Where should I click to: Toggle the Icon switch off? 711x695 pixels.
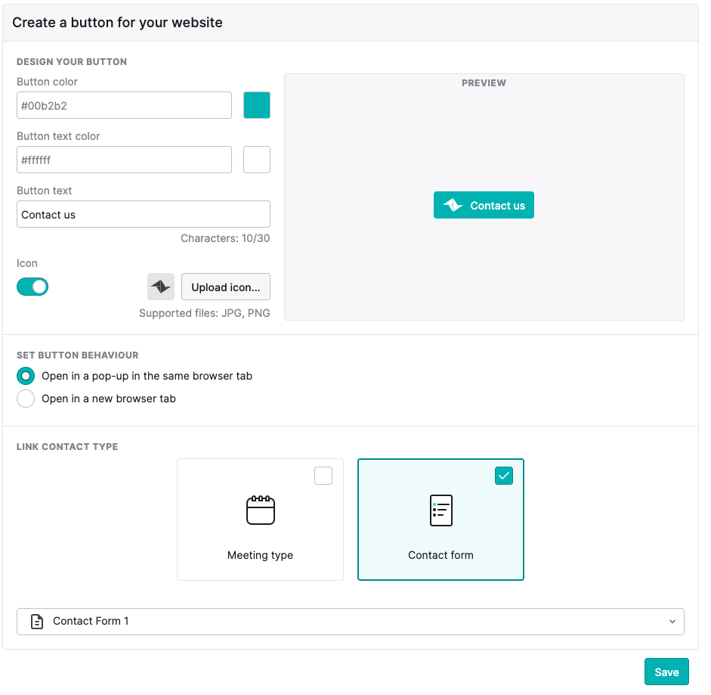[32, 287]
